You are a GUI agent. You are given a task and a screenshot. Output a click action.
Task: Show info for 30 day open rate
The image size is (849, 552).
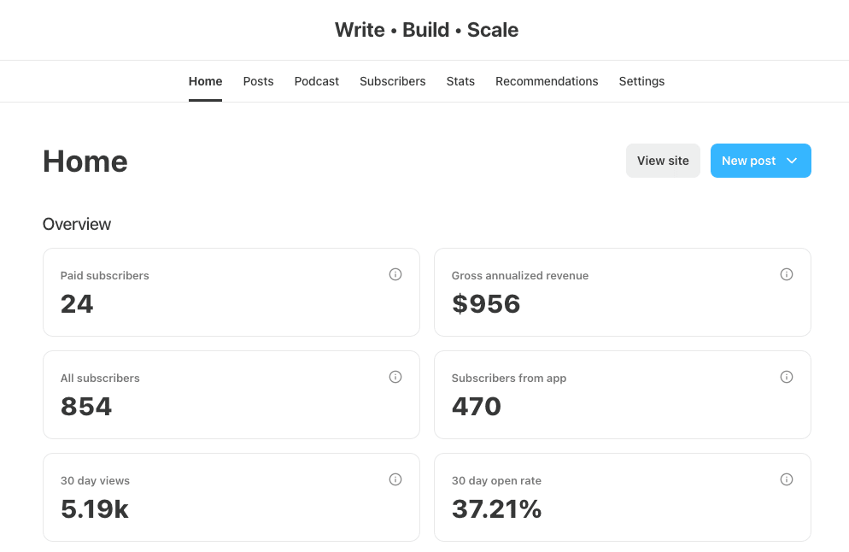(787, 479)
